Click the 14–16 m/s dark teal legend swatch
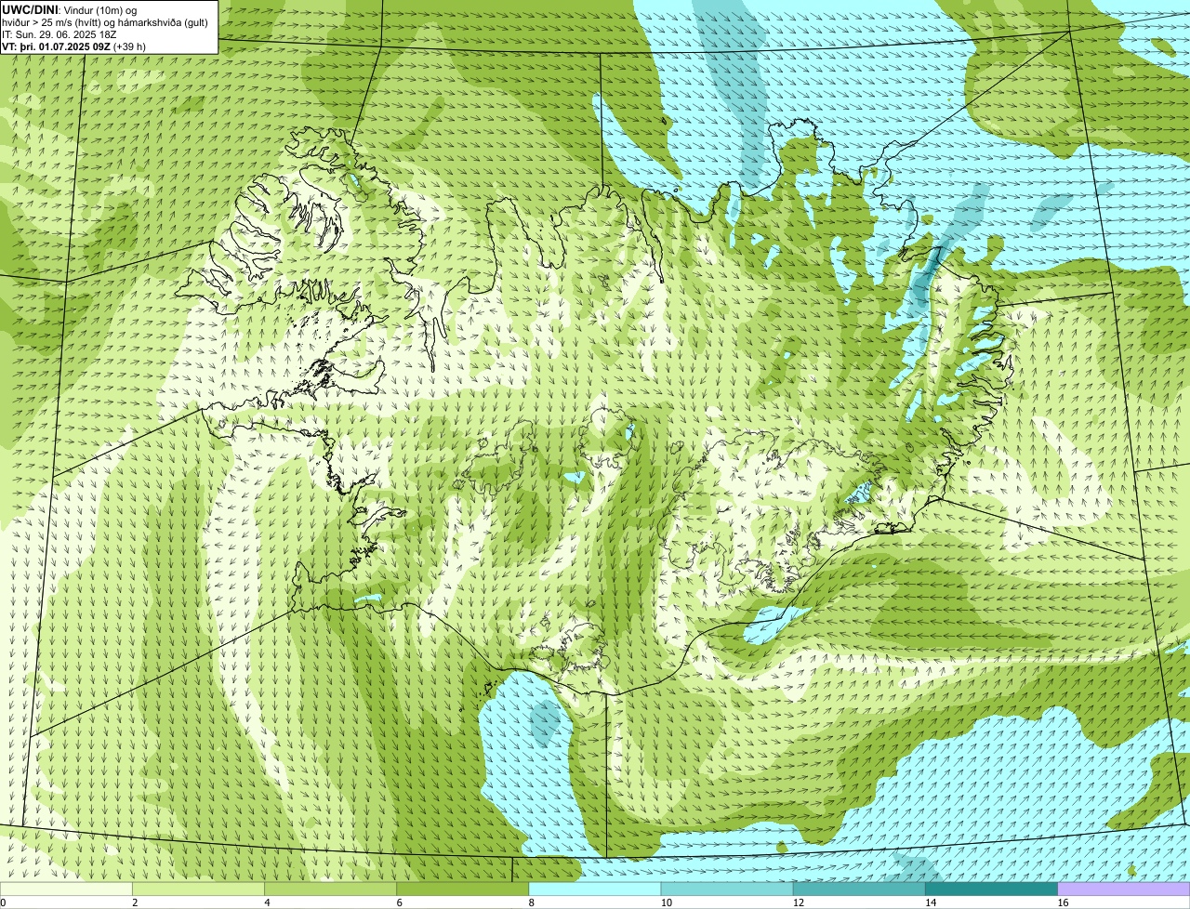The height and width of the screenshot is (909, 1190). click(x=992, y=889)
